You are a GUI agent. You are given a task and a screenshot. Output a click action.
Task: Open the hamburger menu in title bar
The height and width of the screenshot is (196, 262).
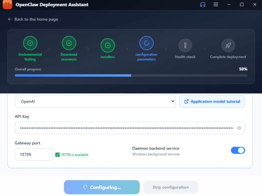click(x=216, y=5)
